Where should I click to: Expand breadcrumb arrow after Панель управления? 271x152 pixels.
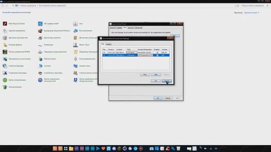38,5
